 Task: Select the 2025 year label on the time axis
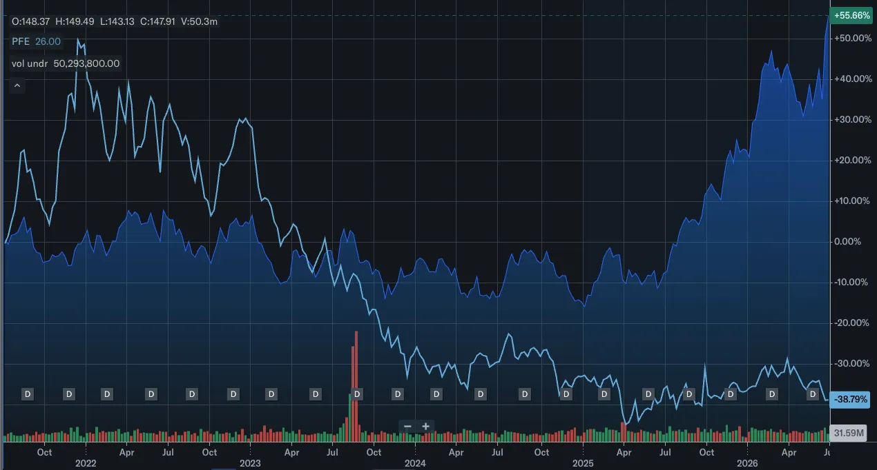(582, 464)
